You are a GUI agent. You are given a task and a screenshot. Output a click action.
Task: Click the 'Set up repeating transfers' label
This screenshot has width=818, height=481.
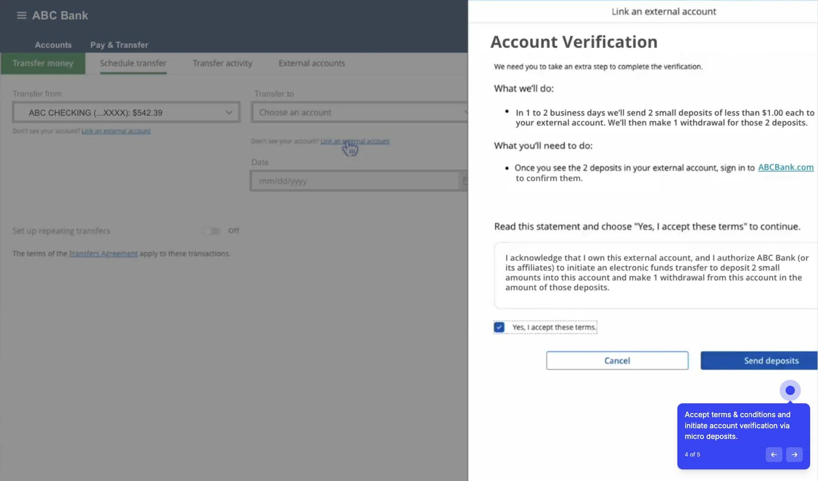point(61,231)
